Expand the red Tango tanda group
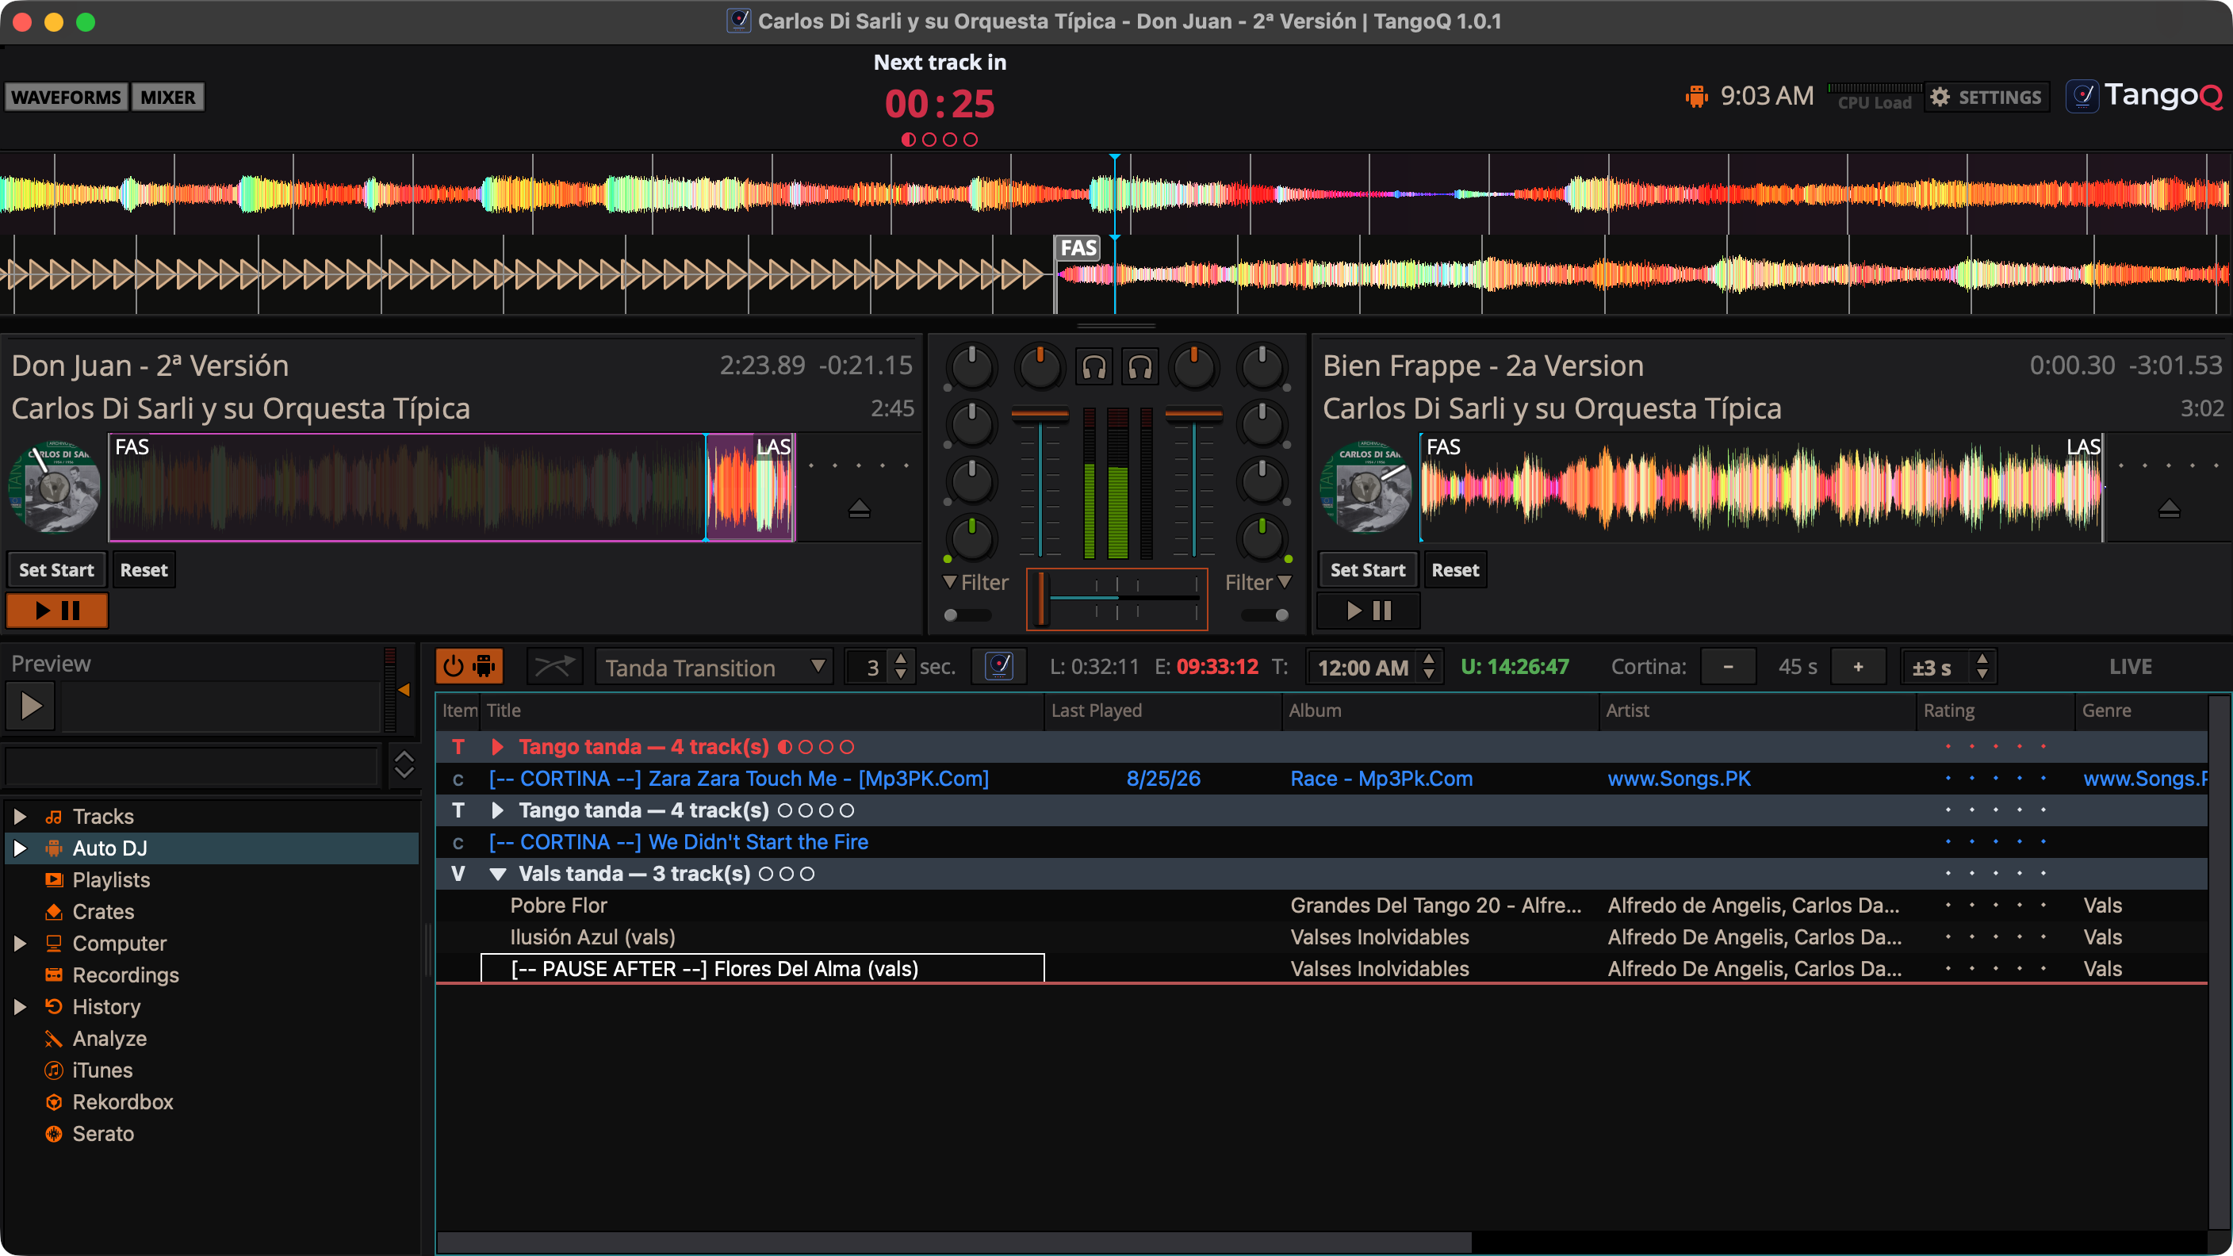Viewport: 2233px width, 1256px height. pos(497,746)
